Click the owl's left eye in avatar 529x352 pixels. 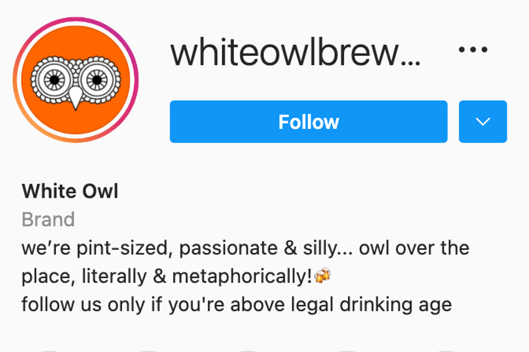pyautogui.click(x=54, y=80)
